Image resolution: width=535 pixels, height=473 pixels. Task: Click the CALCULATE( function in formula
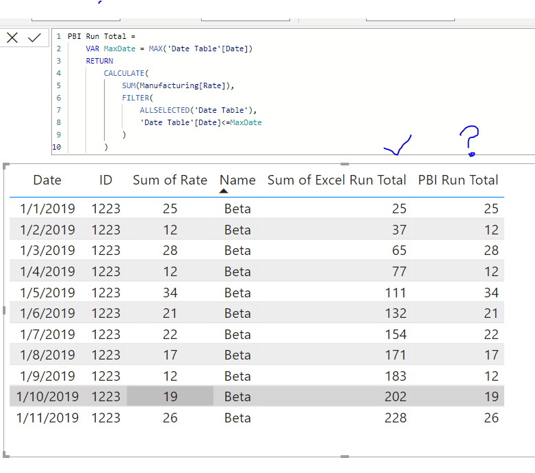click(x=127, y=73)
